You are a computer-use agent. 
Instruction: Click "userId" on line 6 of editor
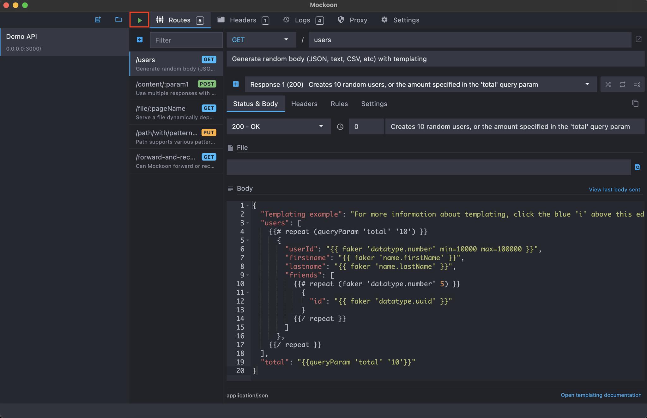301,249
